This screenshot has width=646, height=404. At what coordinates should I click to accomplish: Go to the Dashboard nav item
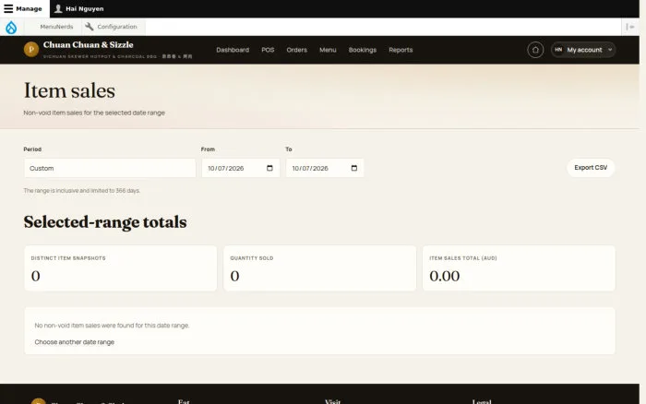233,50
